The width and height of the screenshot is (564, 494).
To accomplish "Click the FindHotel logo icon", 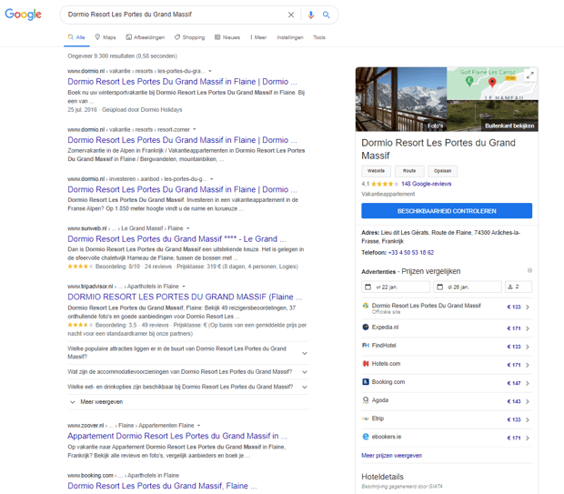I will (366, 346).
